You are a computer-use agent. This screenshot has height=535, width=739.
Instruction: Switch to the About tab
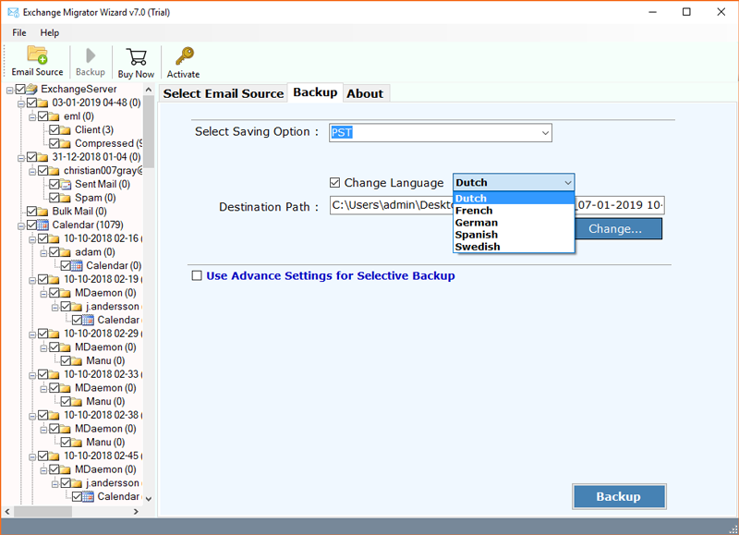(x=365, y=93)
